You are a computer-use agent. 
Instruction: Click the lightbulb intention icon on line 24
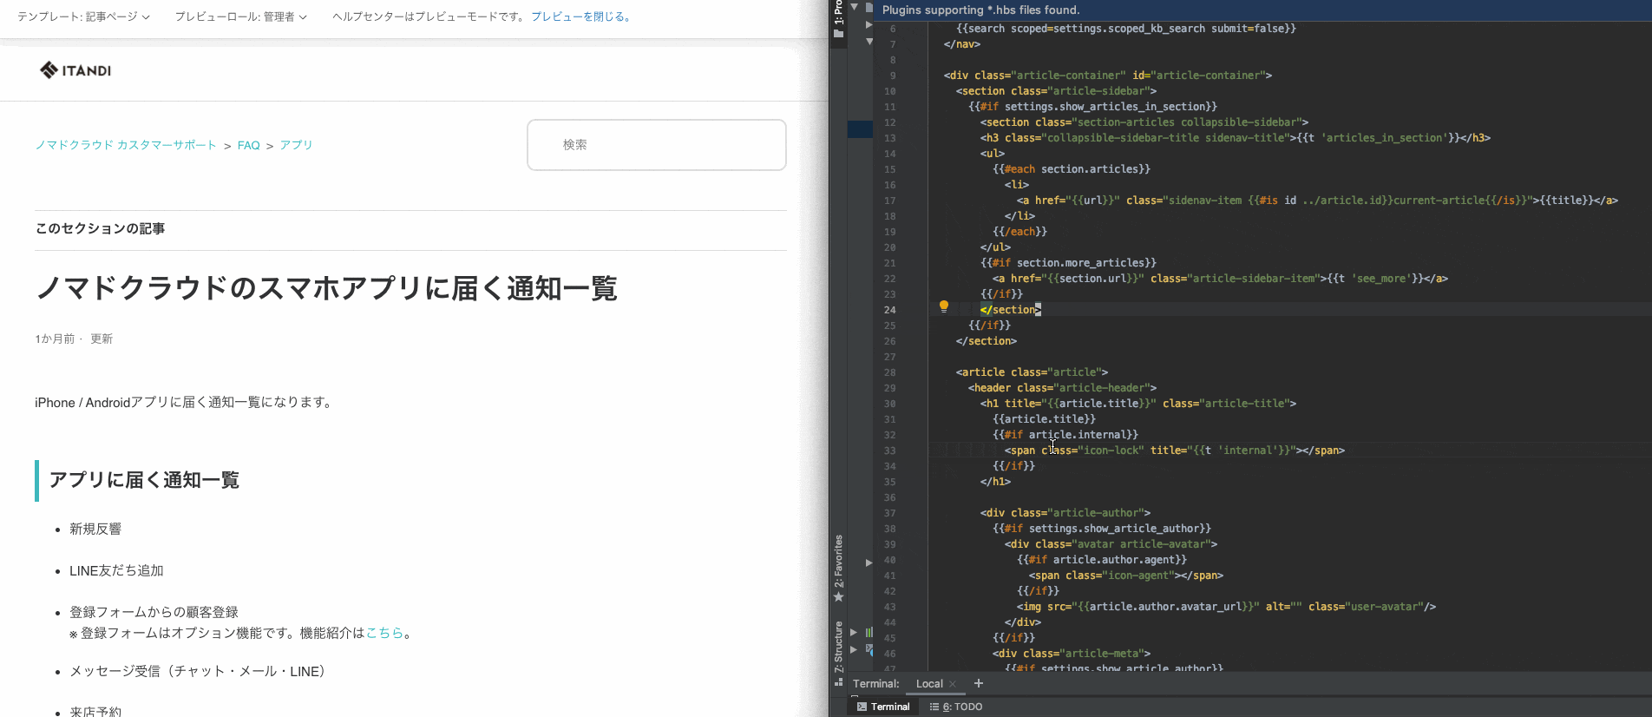pos(944,306)
